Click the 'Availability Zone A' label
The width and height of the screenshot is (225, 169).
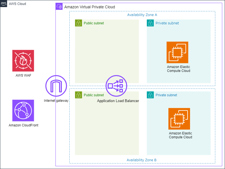pos(142,15)
